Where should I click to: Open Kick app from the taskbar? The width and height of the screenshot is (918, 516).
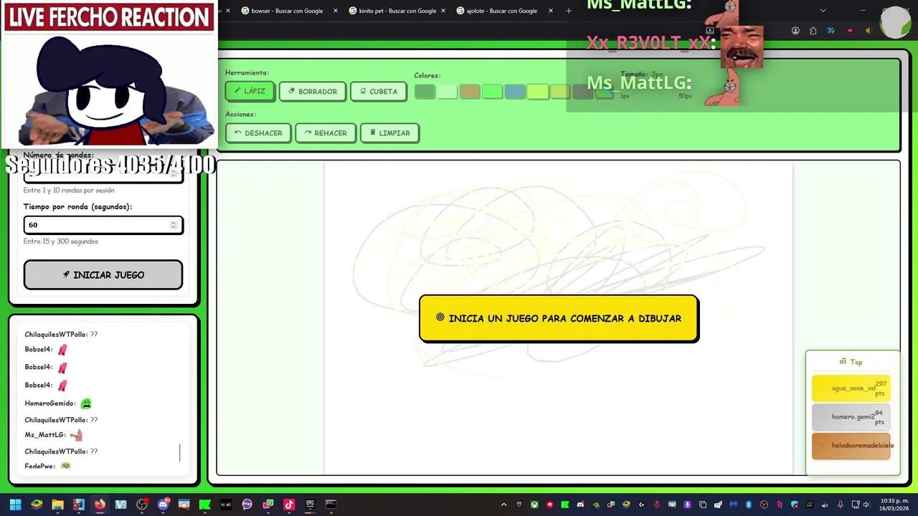(x=204, y=505)
